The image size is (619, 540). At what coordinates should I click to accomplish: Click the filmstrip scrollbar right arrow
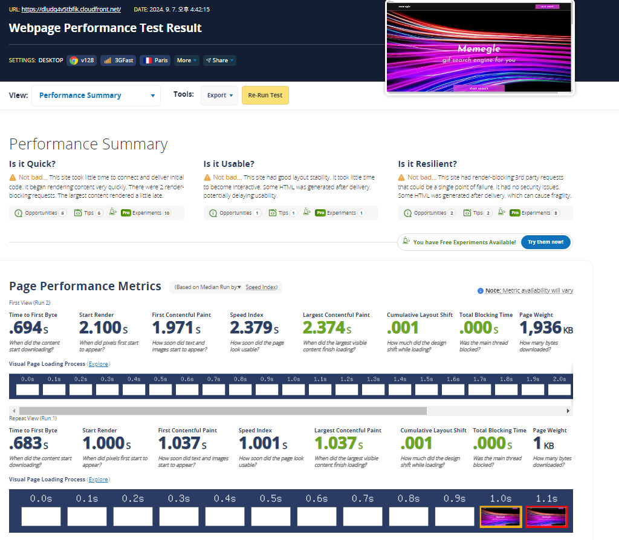pos(568,411)
